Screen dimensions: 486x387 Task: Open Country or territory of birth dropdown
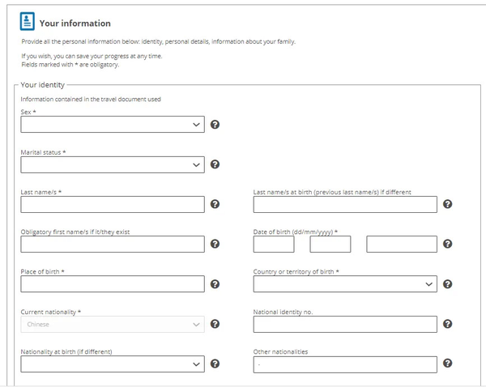(x=345, y=284)
